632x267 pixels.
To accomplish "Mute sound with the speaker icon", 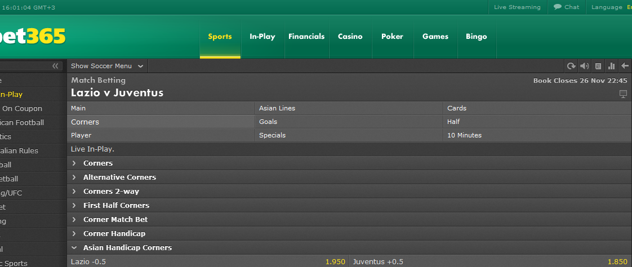I will coord(584,66).
